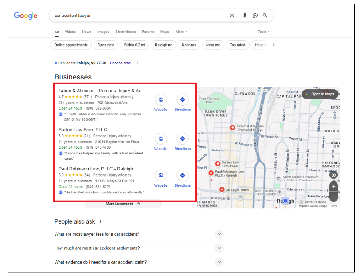The image size is (363, 276).
Task: Click the More businesses button
Action: pos(123,204)
